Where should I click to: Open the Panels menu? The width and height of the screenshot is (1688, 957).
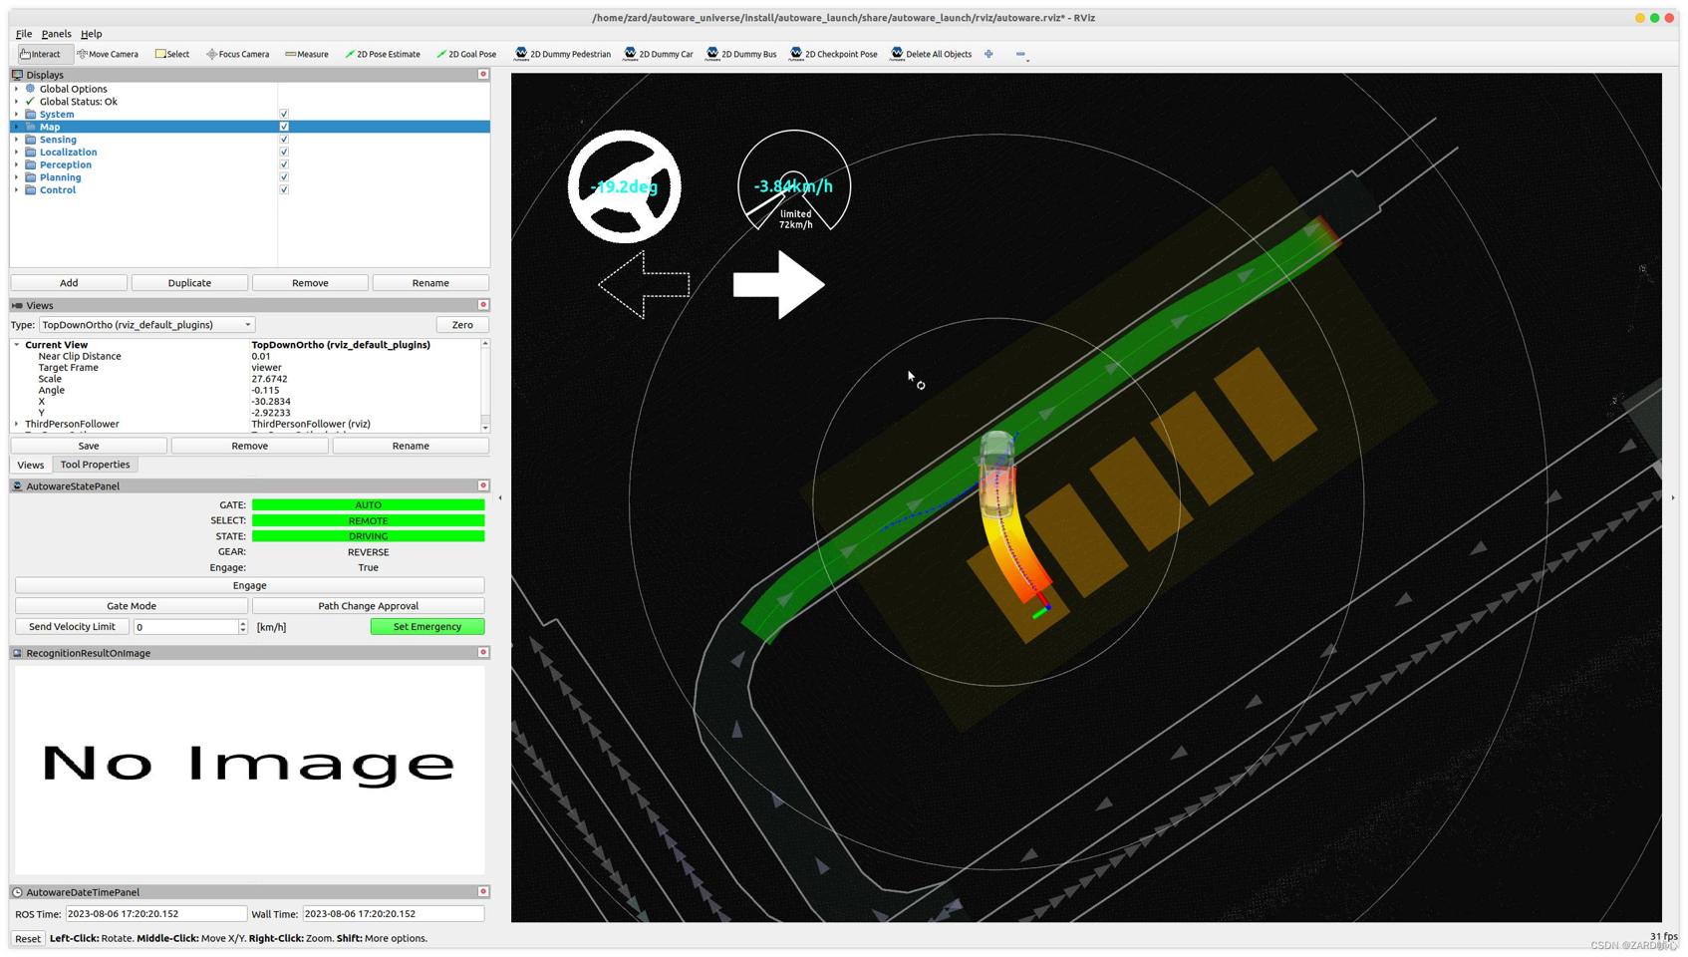point(56,34)
